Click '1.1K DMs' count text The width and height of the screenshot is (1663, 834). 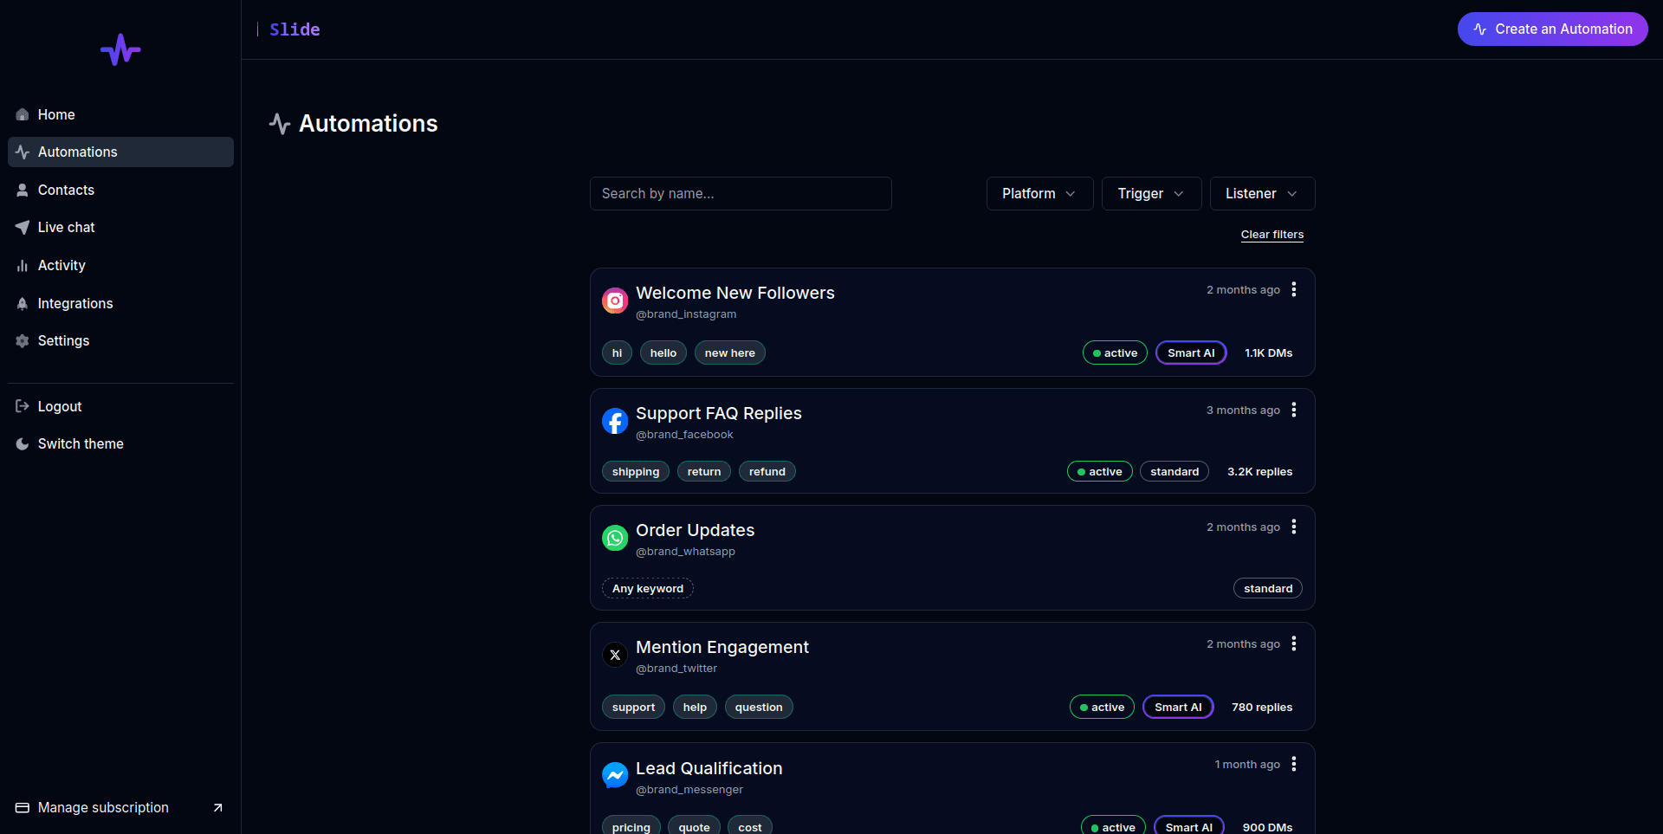[x=1268, y=352]
